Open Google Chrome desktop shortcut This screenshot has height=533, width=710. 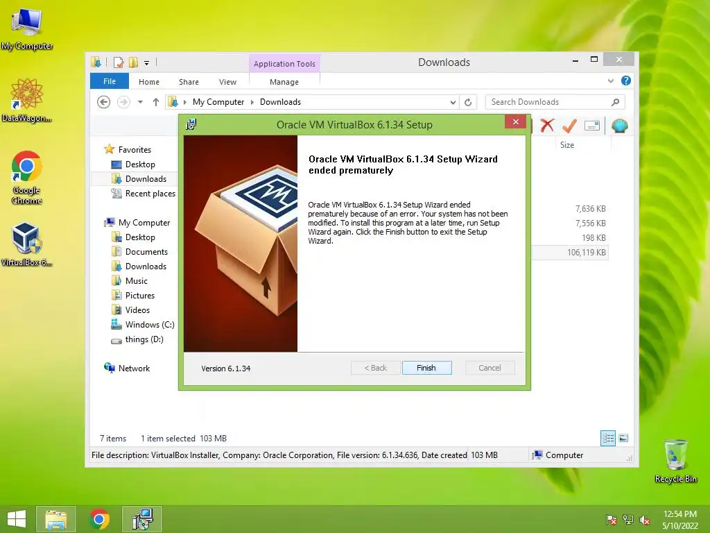[x=27, y=177]
